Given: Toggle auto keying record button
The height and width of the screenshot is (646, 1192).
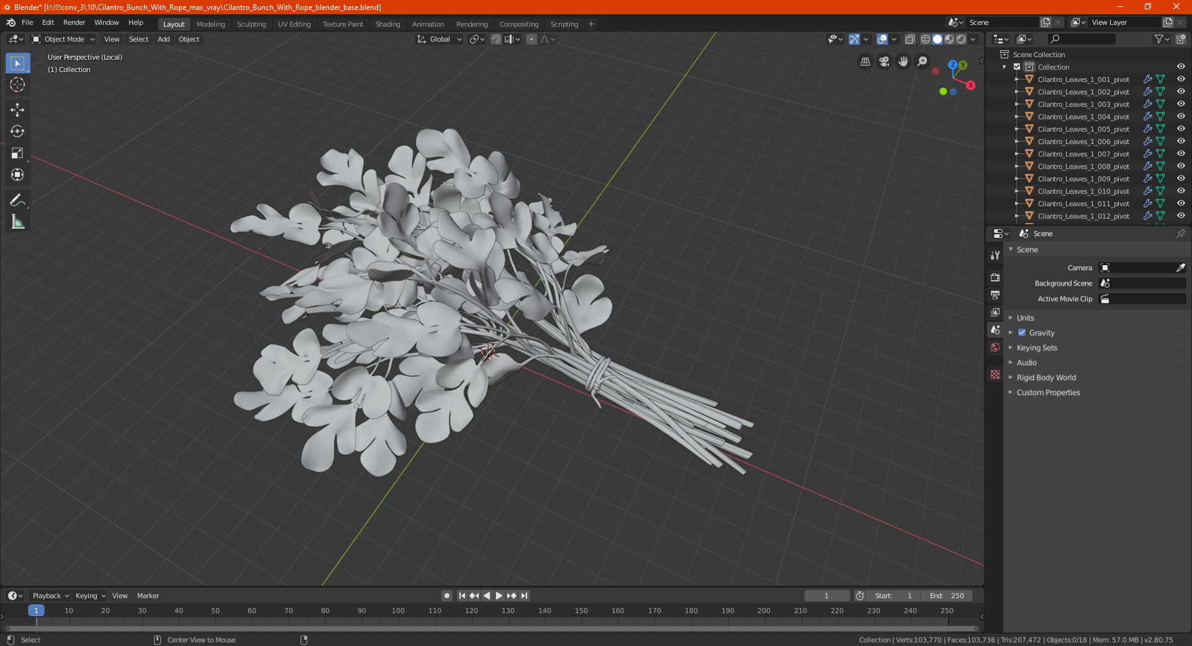Looking at the screenshot, I should click(x=447, y=596).
